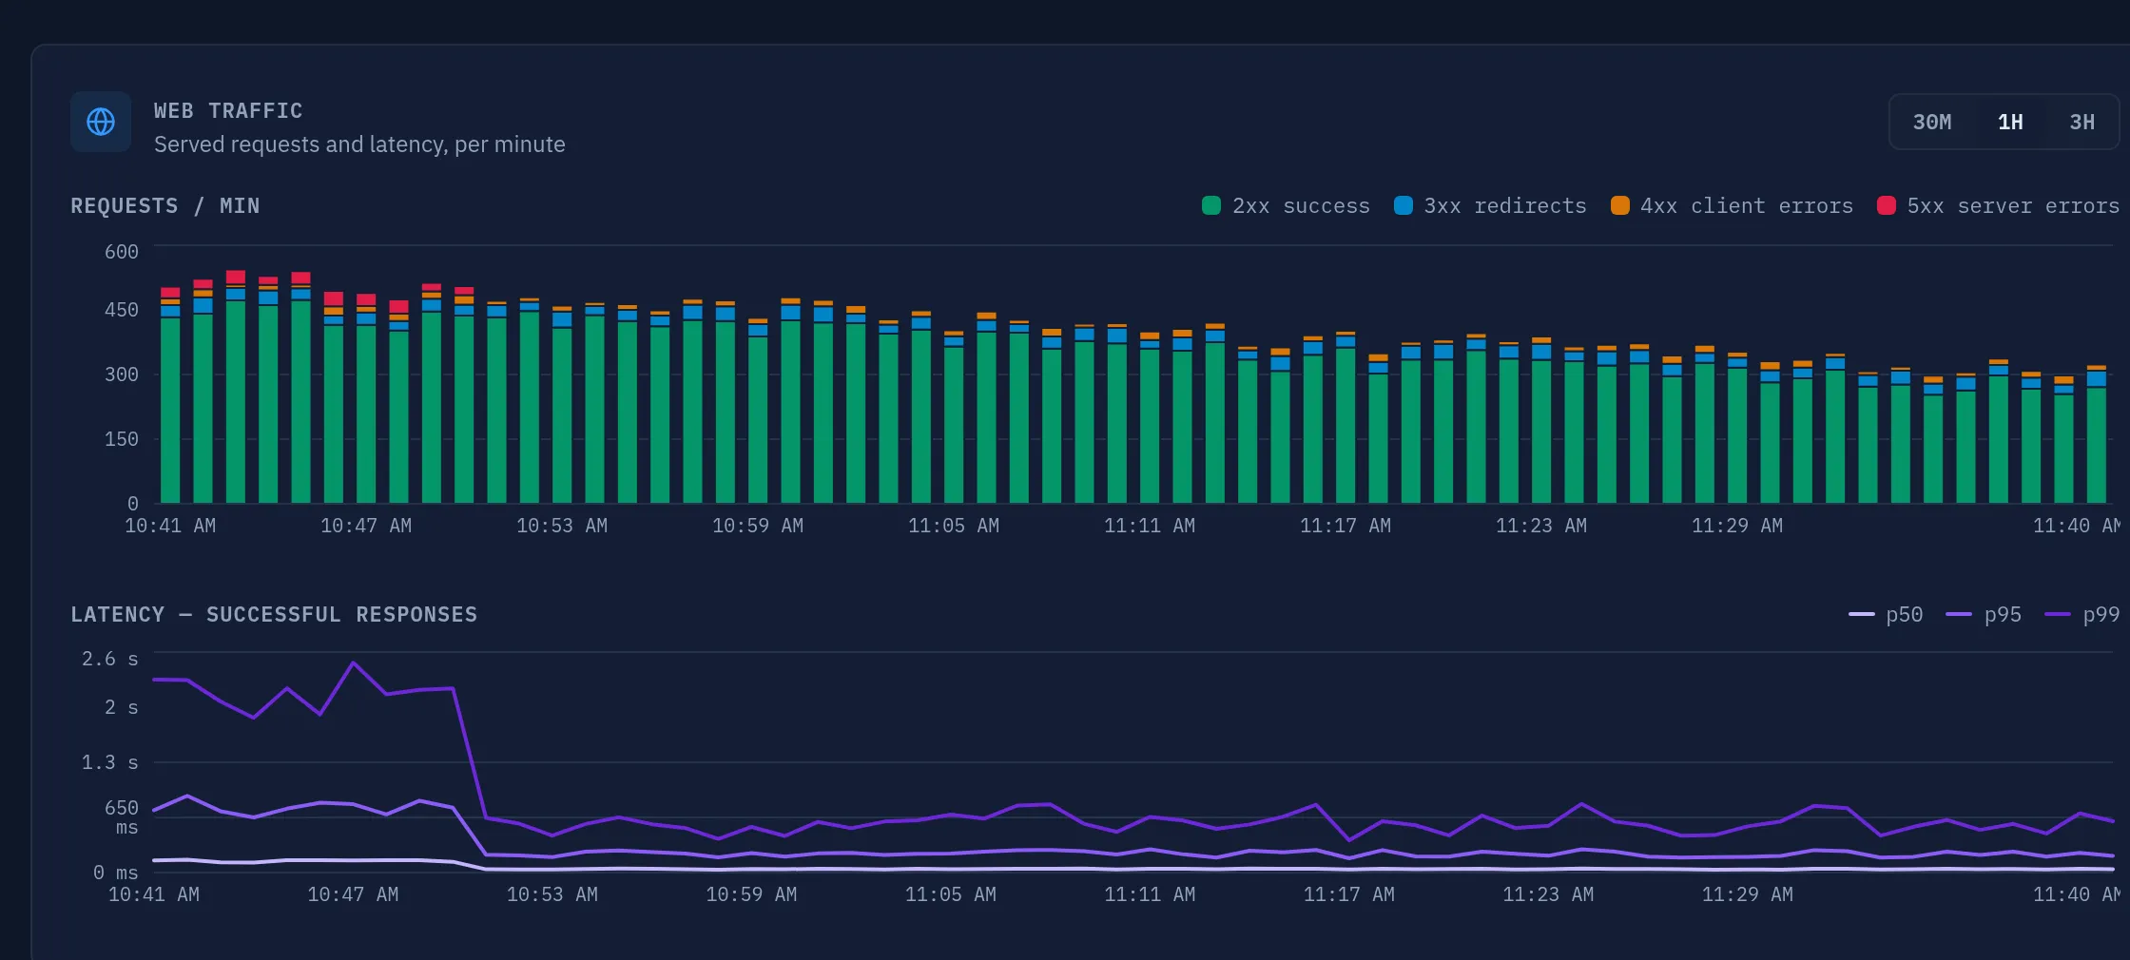Viewport: 2130px width, 960px height.
Task: Toggle the 3xx redirects legend entry
Action: (1490, 206)
